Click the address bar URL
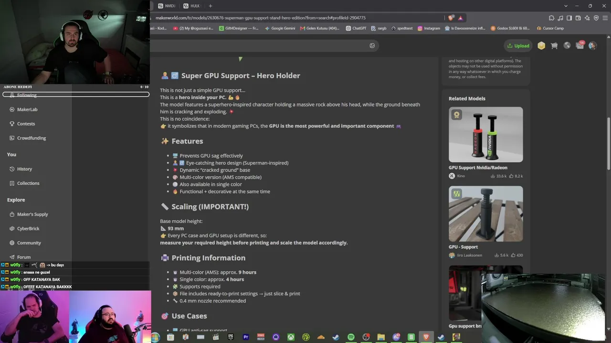 click(x=261, y=18)
